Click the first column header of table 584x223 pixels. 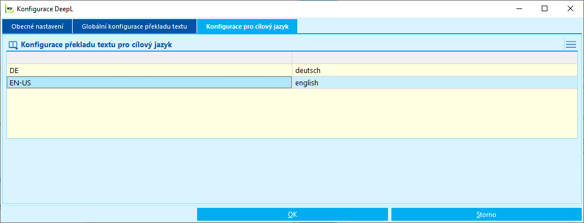149,58
